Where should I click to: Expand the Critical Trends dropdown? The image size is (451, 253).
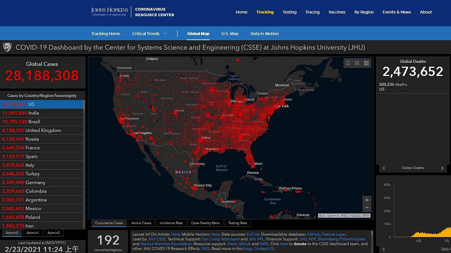click(x=150, y=33)
